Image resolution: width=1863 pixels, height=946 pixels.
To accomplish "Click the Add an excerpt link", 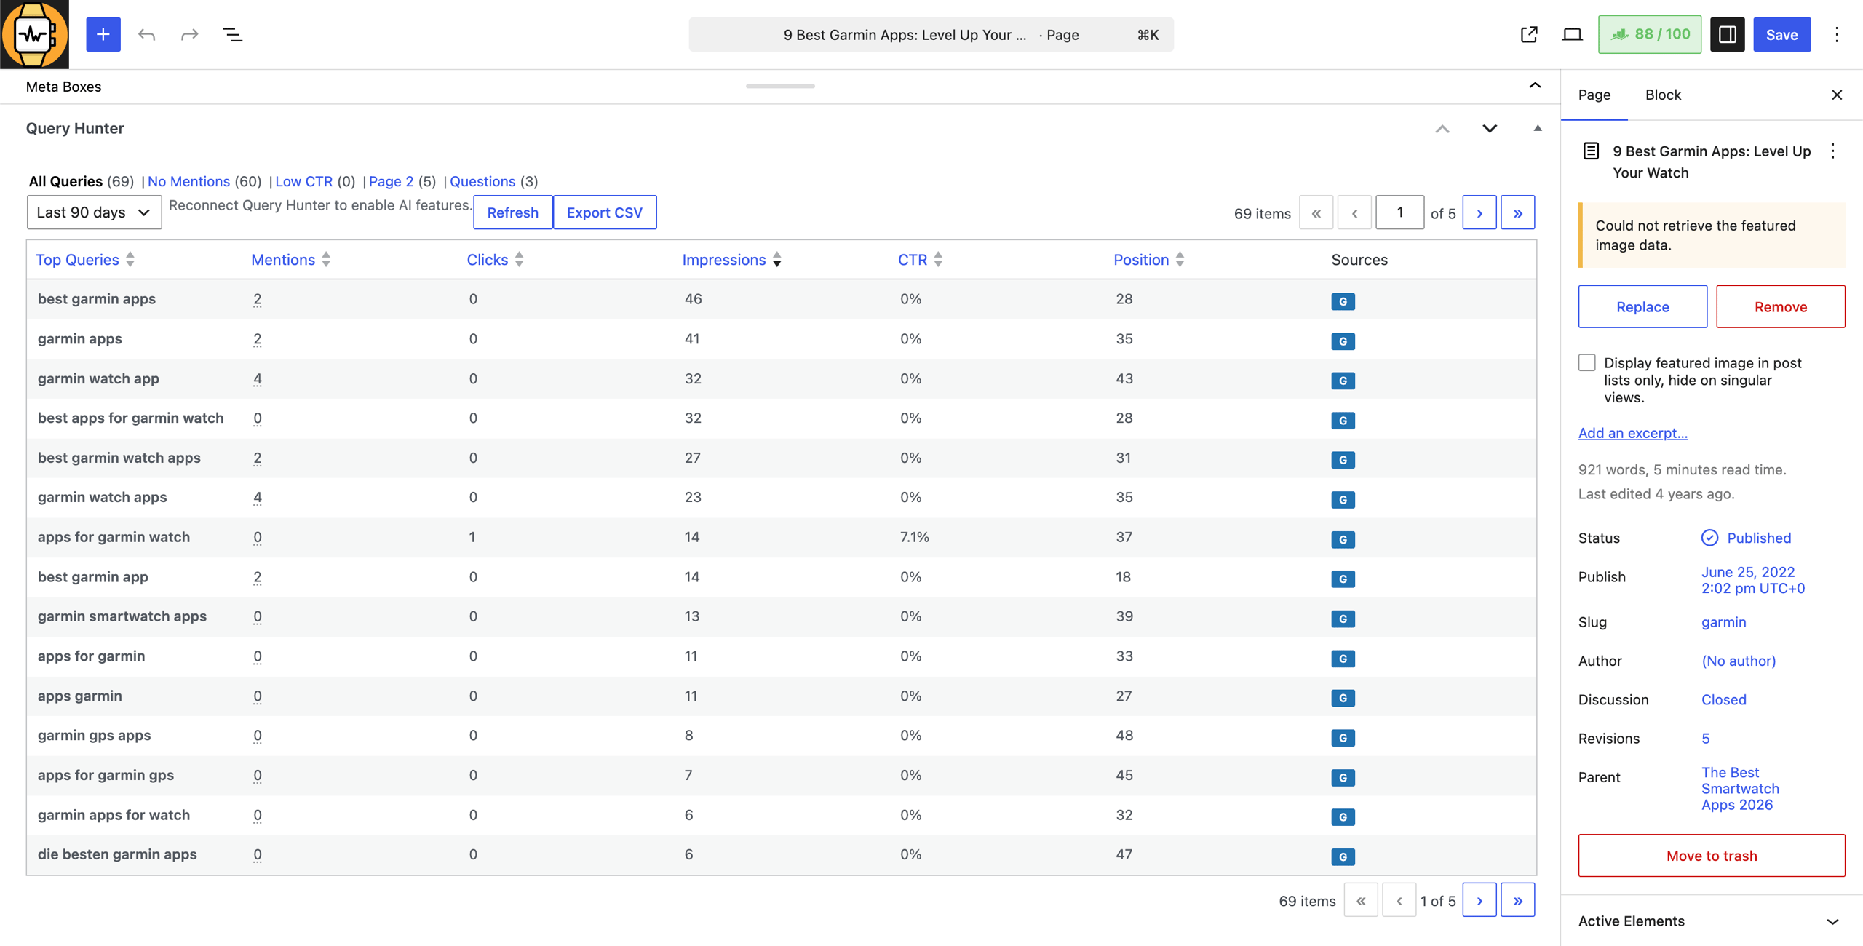I will [x=1632, y=433].
